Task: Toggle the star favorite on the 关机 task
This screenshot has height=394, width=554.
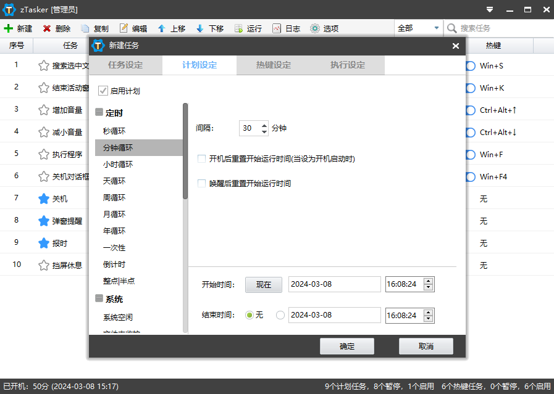Action: pos(43,198)
